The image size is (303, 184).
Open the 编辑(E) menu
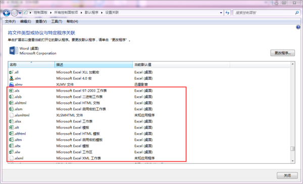(x=26, y=21)
